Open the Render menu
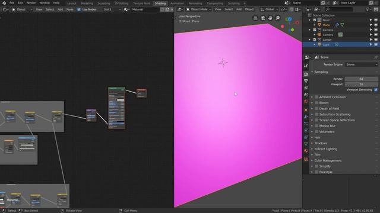 point(31,3)
